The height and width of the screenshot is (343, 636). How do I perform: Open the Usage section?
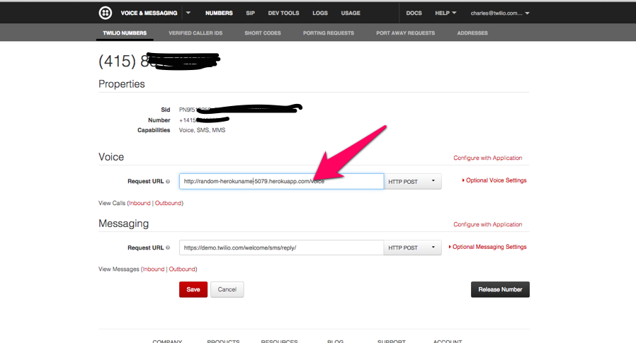pyautogui.click(x=351, y=13)
